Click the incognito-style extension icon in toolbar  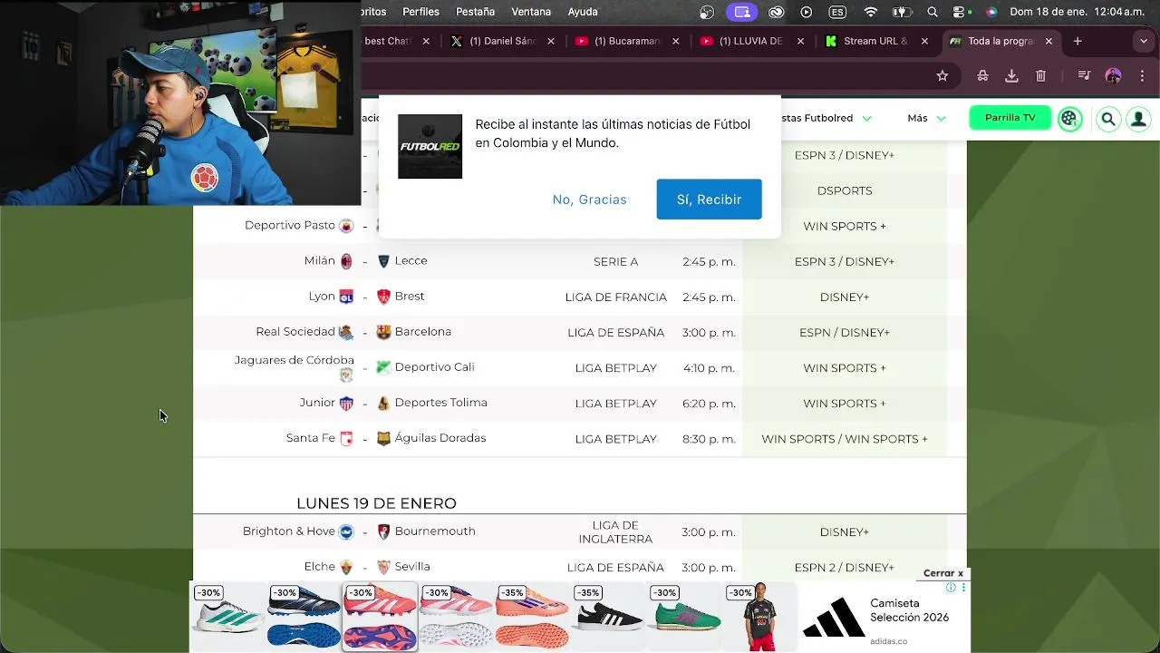point(982,76)
